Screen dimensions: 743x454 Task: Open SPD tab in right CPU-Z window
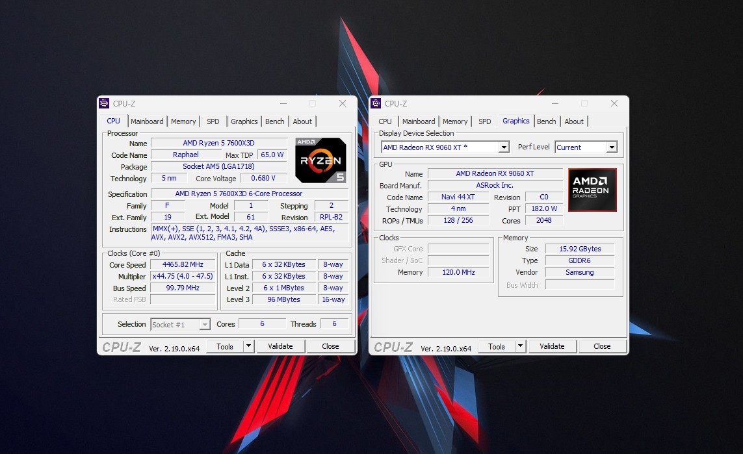pos(485,121)
